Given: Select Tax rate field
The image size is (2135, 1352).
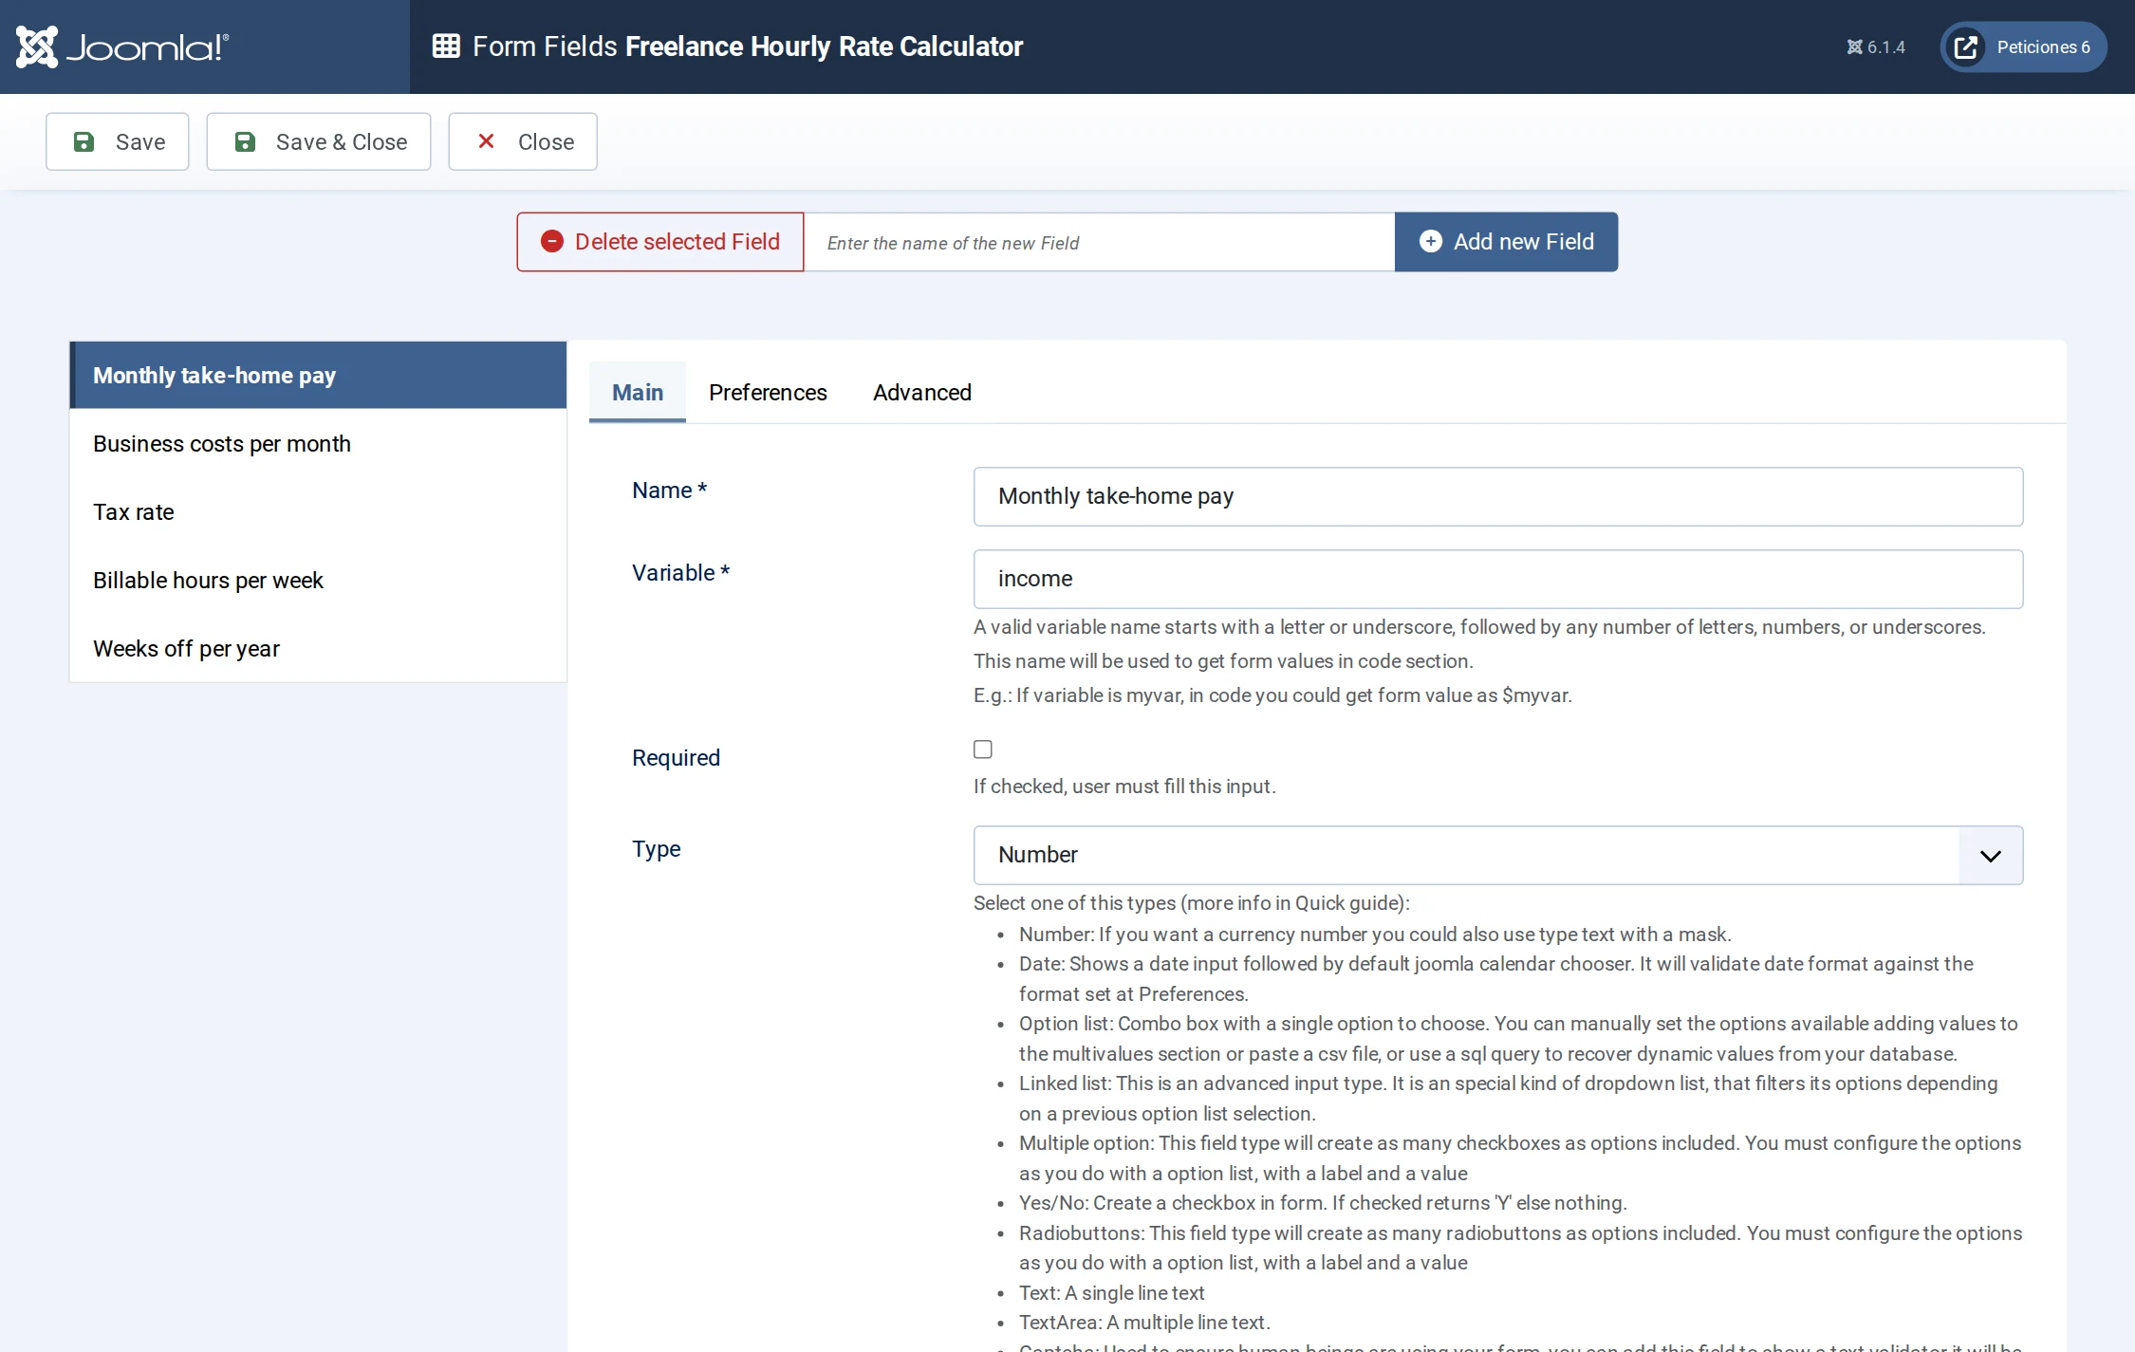Looking at the screenshot, I should pyautogui.click(x=318, y=511).
